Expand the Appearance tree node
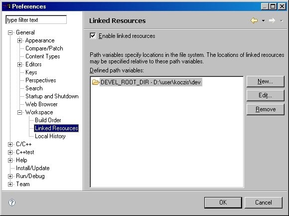Image resolution: width=289 pixels, height=216 pixels. (x=20, y=40)
